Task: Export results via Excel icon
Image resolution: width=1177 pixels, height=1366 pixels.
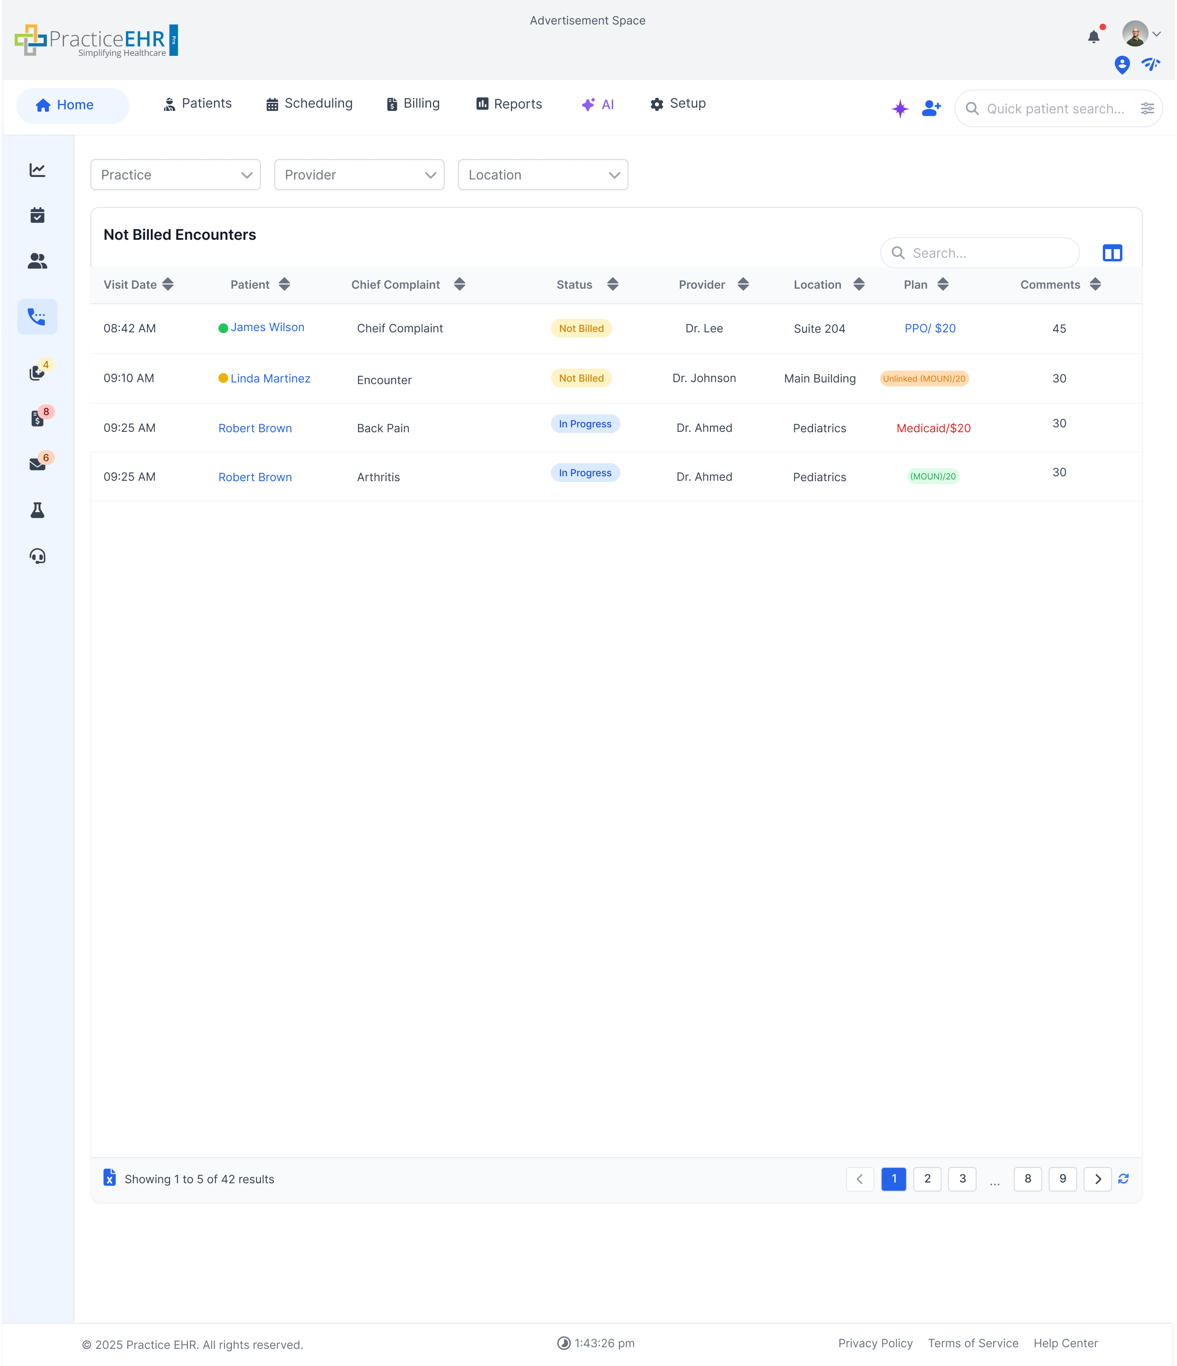Action: pos(109,1178)
